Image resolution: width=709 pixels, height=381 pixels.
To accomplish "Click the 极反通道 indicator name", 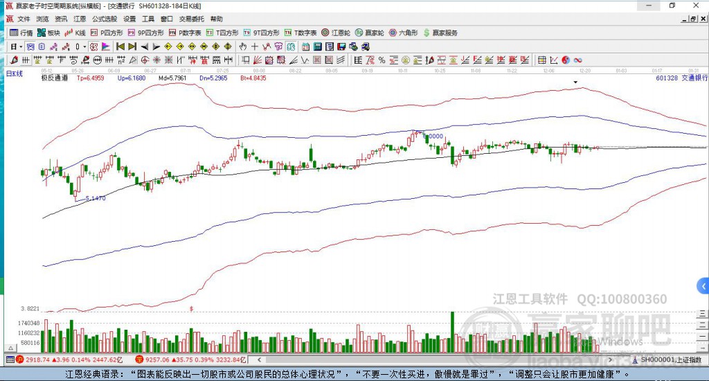I will [55, 78].
